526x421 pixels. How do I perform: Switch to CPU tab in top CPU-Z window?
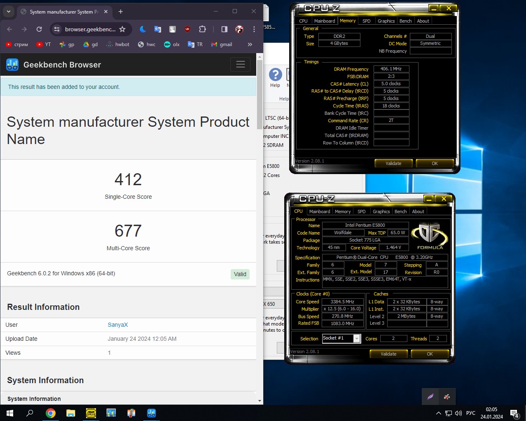[x=303, y=21]
